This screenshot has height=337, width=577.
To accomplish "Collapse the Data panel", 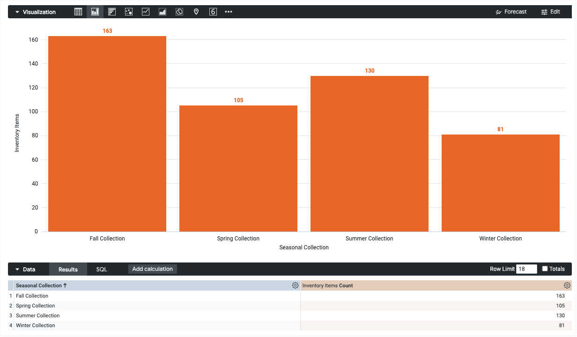I will tap(17, 269).
